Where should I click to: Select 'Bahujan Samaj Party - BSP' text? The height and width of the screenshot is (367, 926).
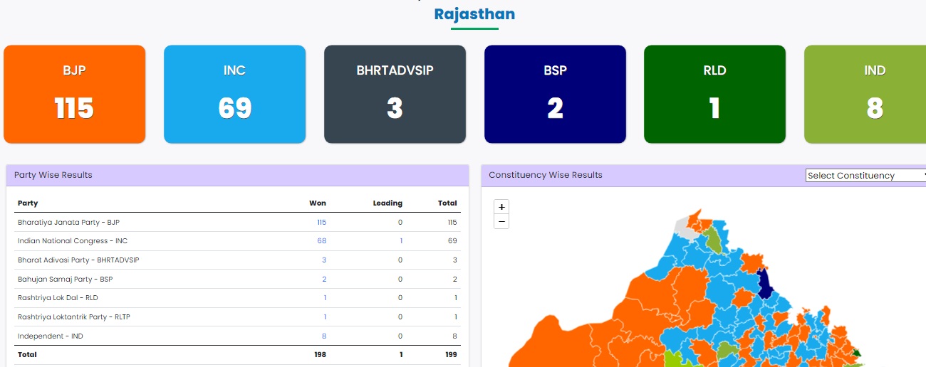pos(65,280)
